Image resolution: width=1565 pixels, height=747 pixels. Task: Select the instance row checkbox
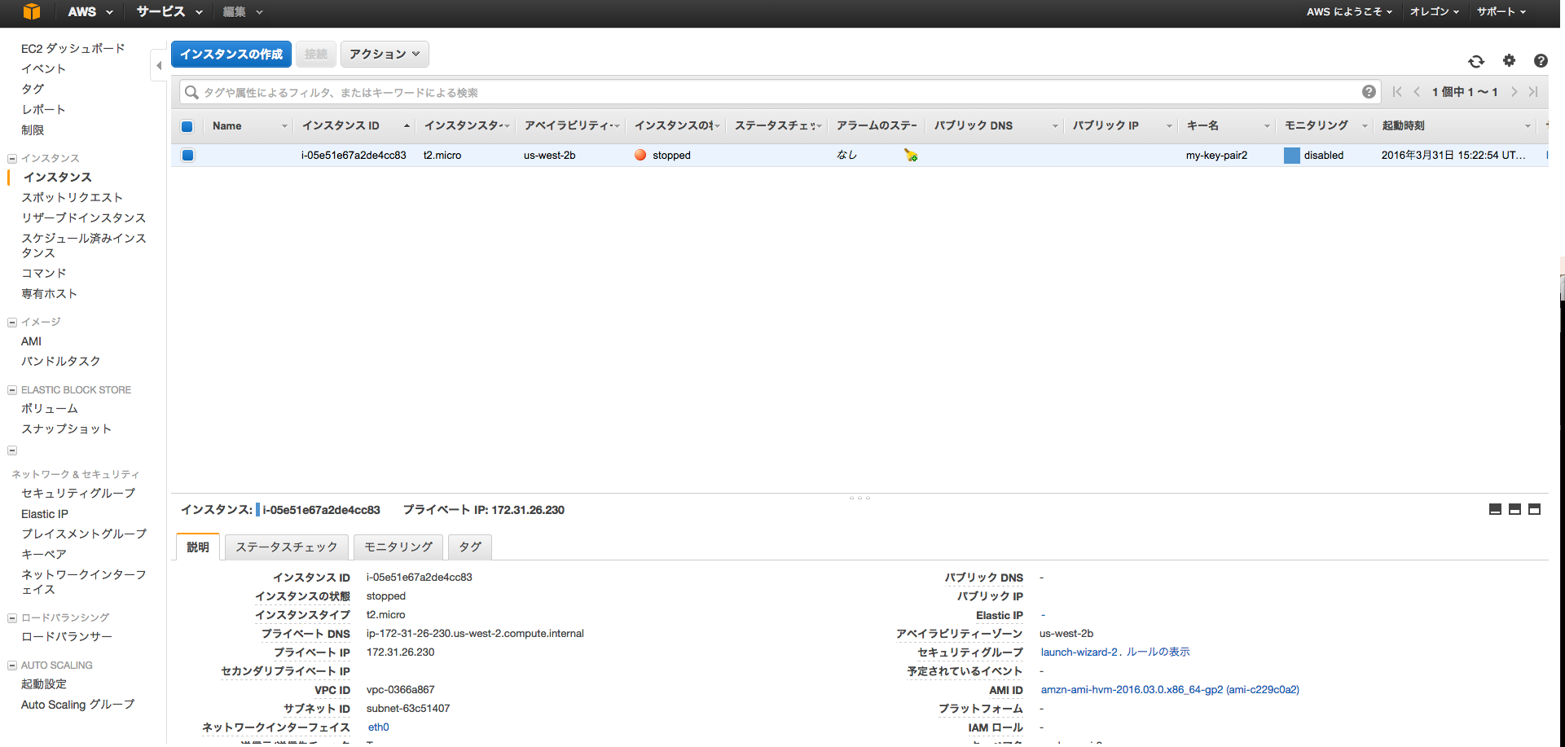(x=187, y=155)
